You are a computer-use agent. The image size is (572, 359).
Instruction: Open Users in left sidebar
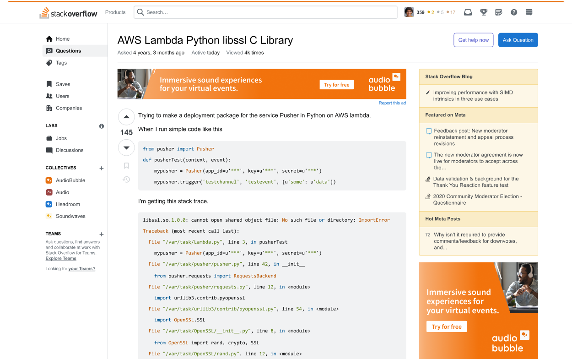(75, 96)
